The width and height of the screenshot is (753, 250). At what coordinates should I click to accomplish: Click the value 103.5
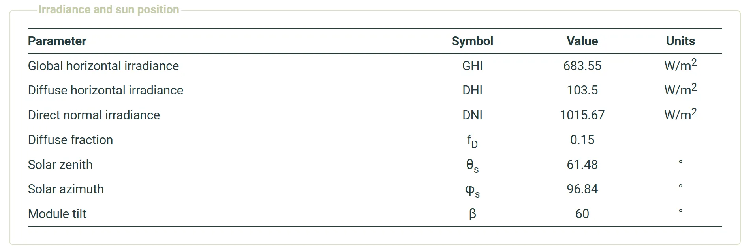[582, 90]
